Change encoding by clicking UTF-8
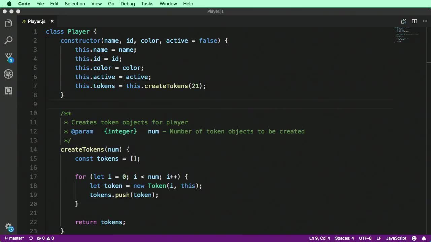This screenshot has width=431, height=242. (x=365, y=238)
